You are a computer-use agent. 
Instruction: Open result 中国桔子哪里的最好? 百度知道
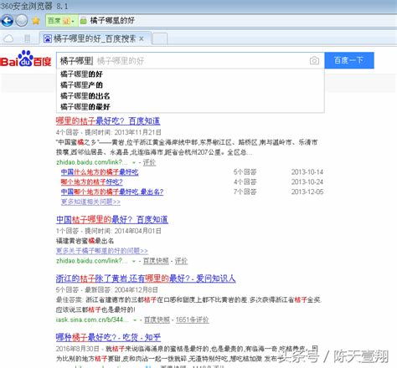pos(112,220)
